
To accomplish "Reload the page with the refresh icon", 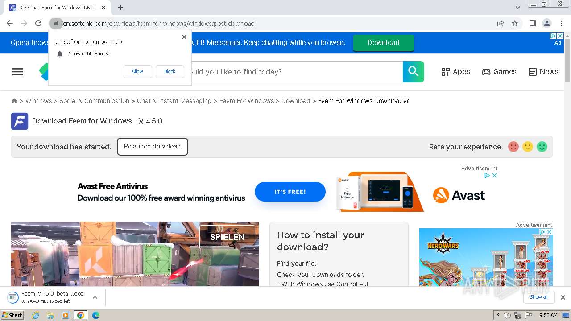I will [x=38, y=23].
